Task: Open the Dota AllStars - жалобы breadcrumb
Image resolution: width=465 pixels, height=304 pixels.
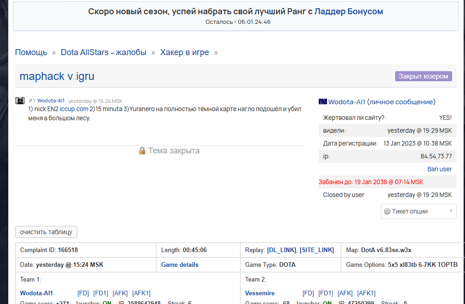Action: pos(103,52)
